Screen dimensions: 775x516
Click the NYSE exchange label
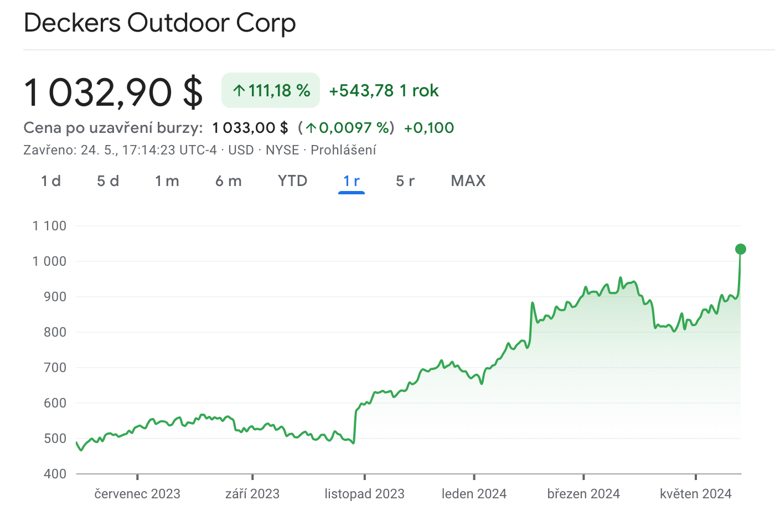(282, 150)
